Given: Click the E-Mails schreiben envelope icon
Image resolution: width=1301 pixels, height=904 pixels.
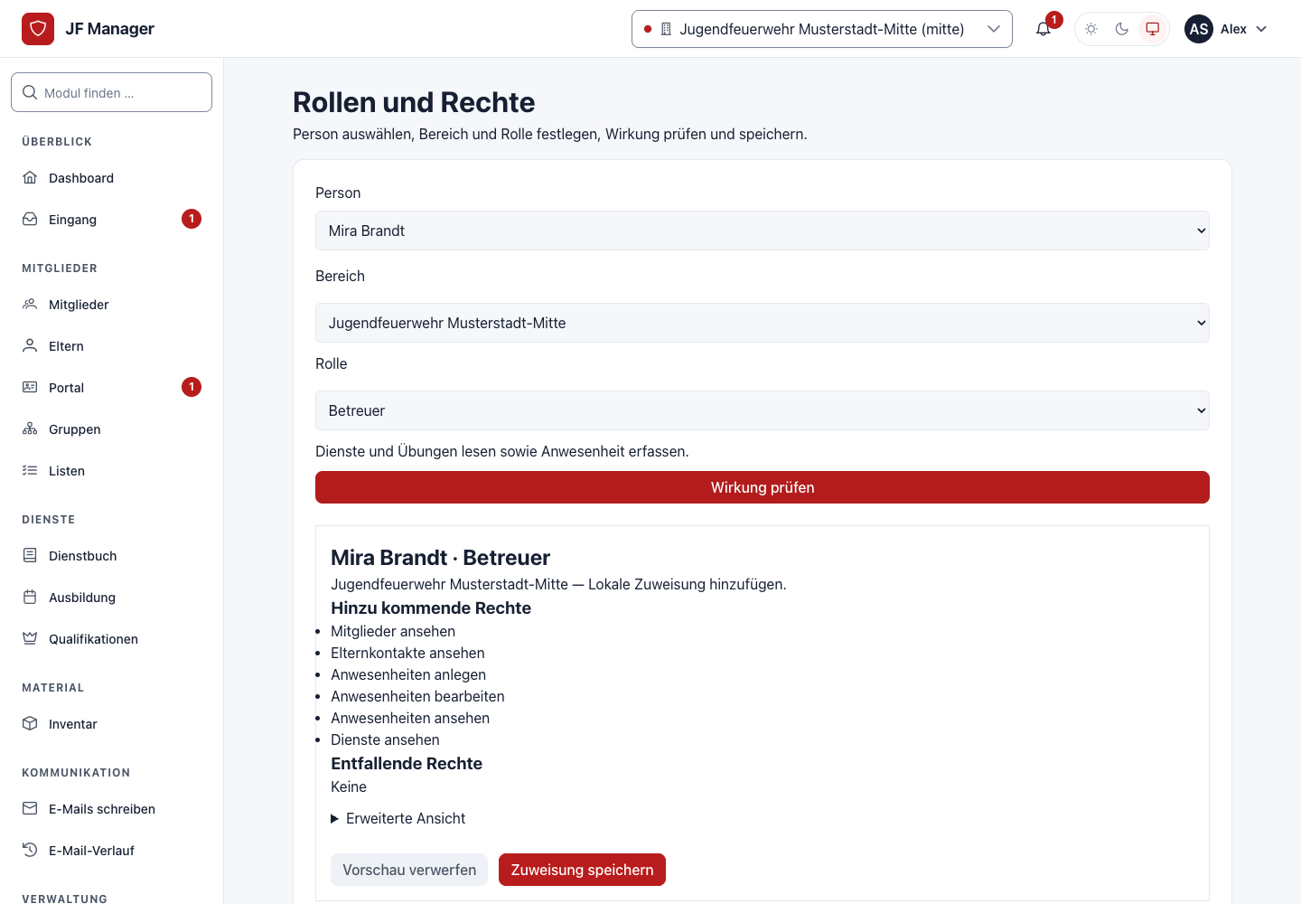Looking at the screenshot, I should click(x=30, y=808).
